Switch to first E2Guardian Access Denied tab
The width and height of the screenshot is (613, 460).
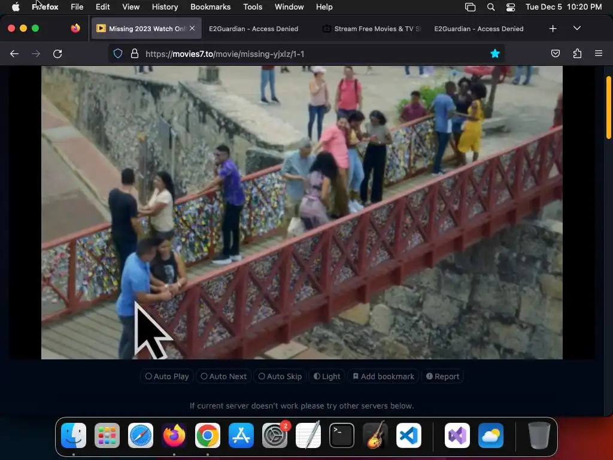[253, 29]
